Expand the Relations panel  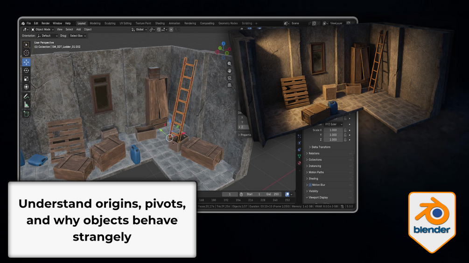329,153
